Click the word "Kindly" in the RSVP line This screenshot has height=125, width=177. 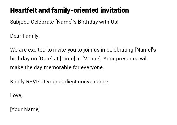(x=17, y=82)
